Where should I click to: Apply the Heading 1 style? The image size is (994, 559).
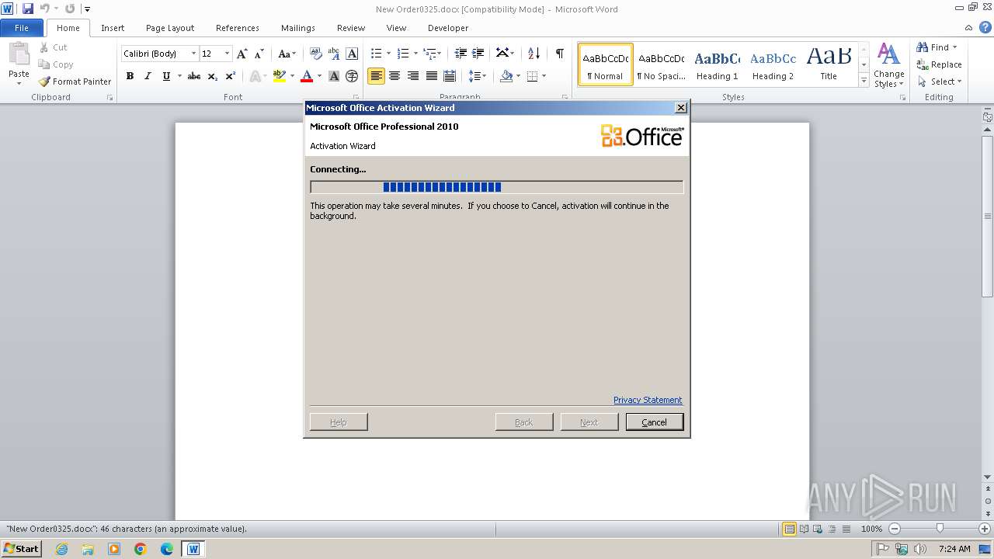[718, 64]
